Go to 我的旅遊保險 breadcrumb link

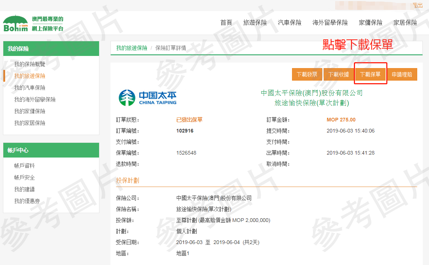click(x=131, y=48)
